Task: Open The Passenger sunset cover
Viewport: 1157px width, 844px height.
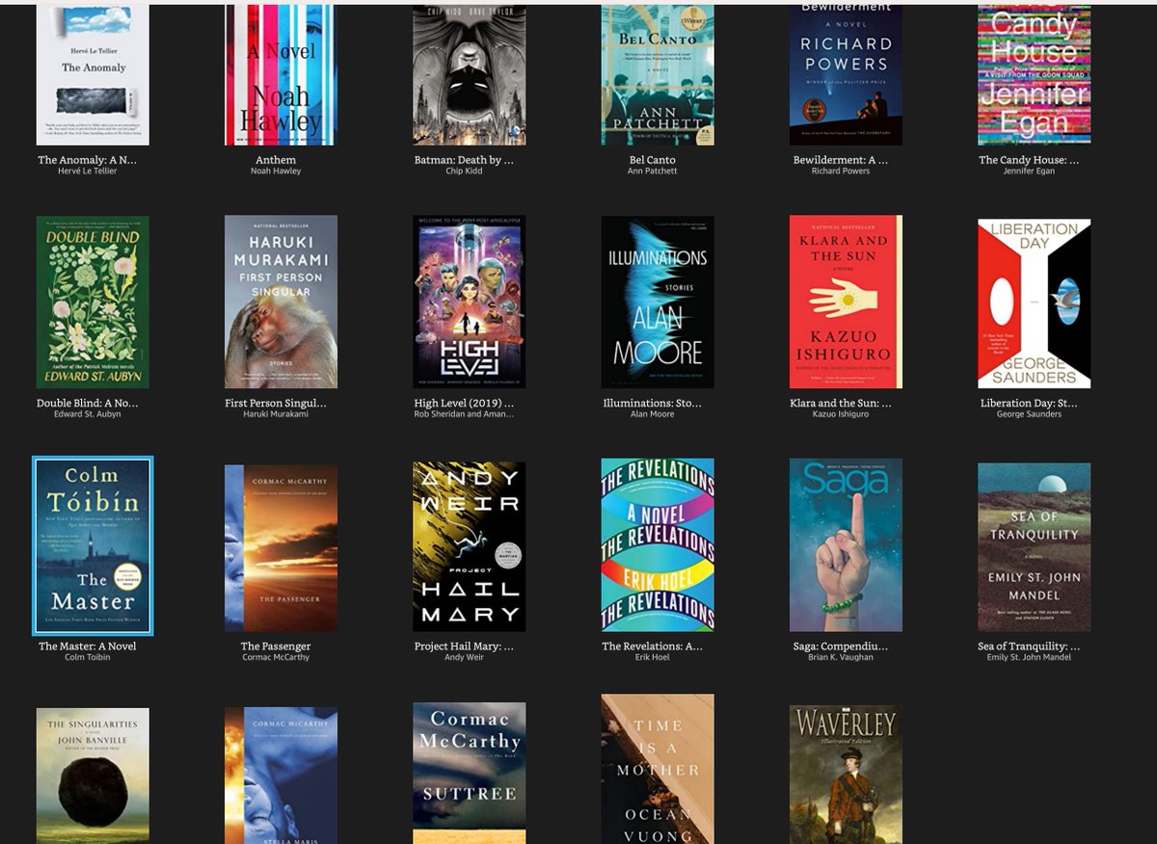Action: pyautogui.click(x=281, y=548)
